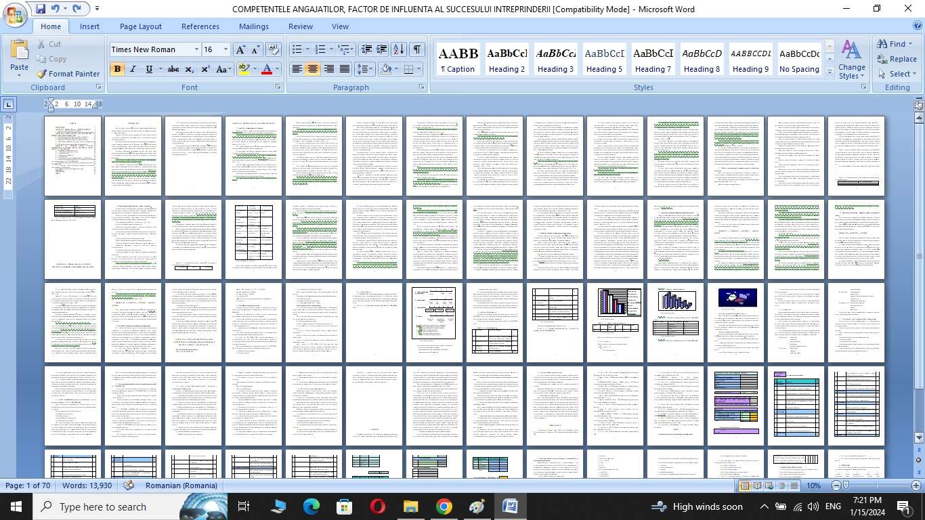925x520 pixels.
Task: Switch to Full Screen Reading view
Action: click(757, 486)
